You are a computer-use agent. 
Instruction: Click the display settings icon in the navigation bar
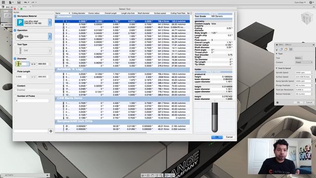click(167, 176)
